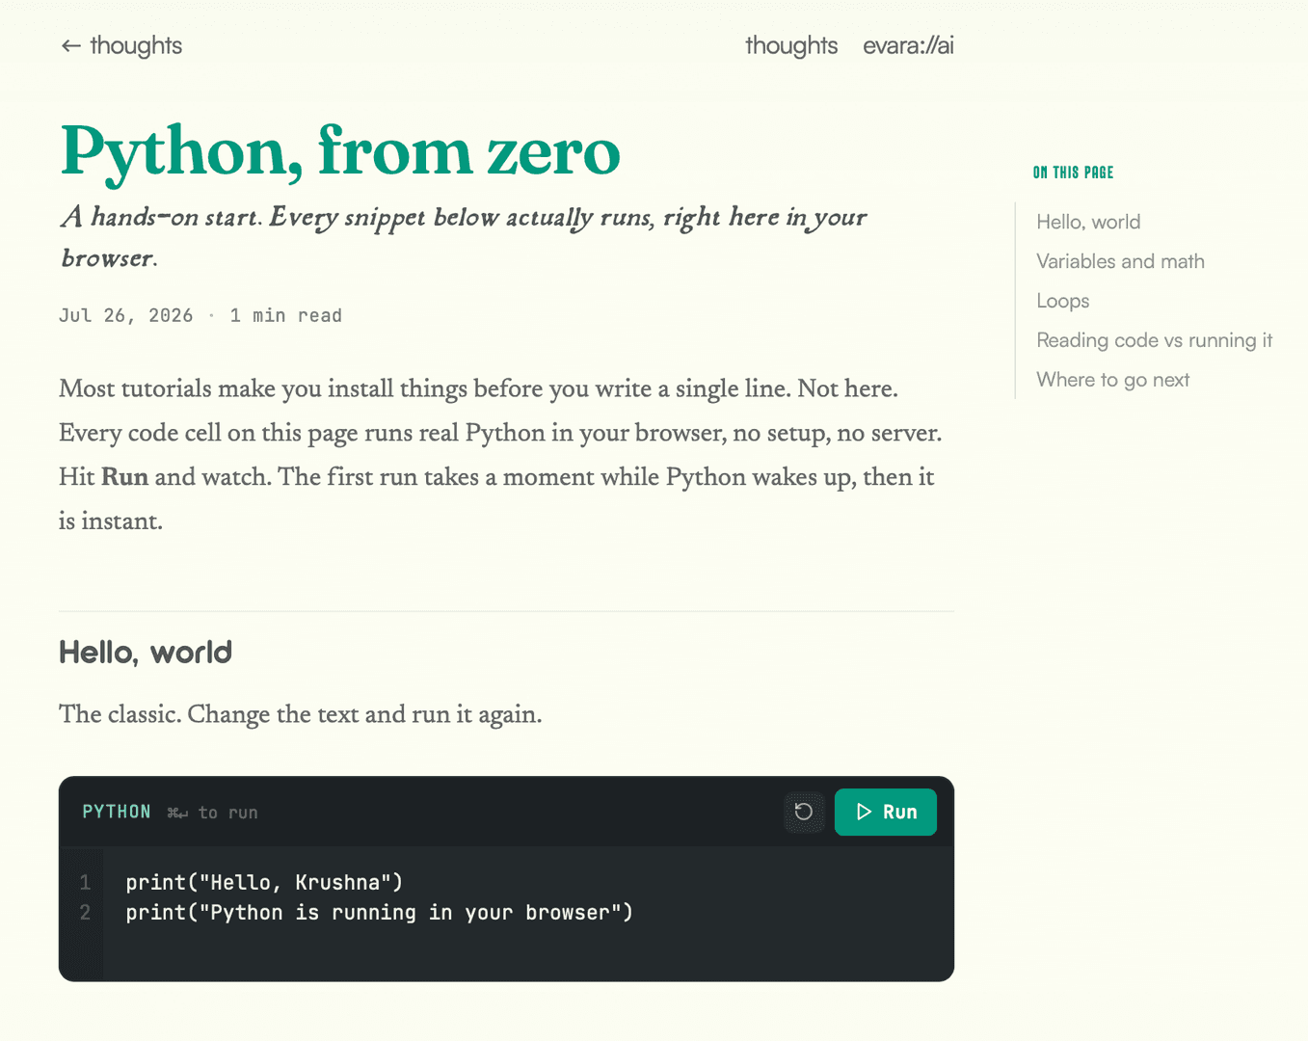Click the Python, from zero title

pyautogui.click(x=340, y=151)
